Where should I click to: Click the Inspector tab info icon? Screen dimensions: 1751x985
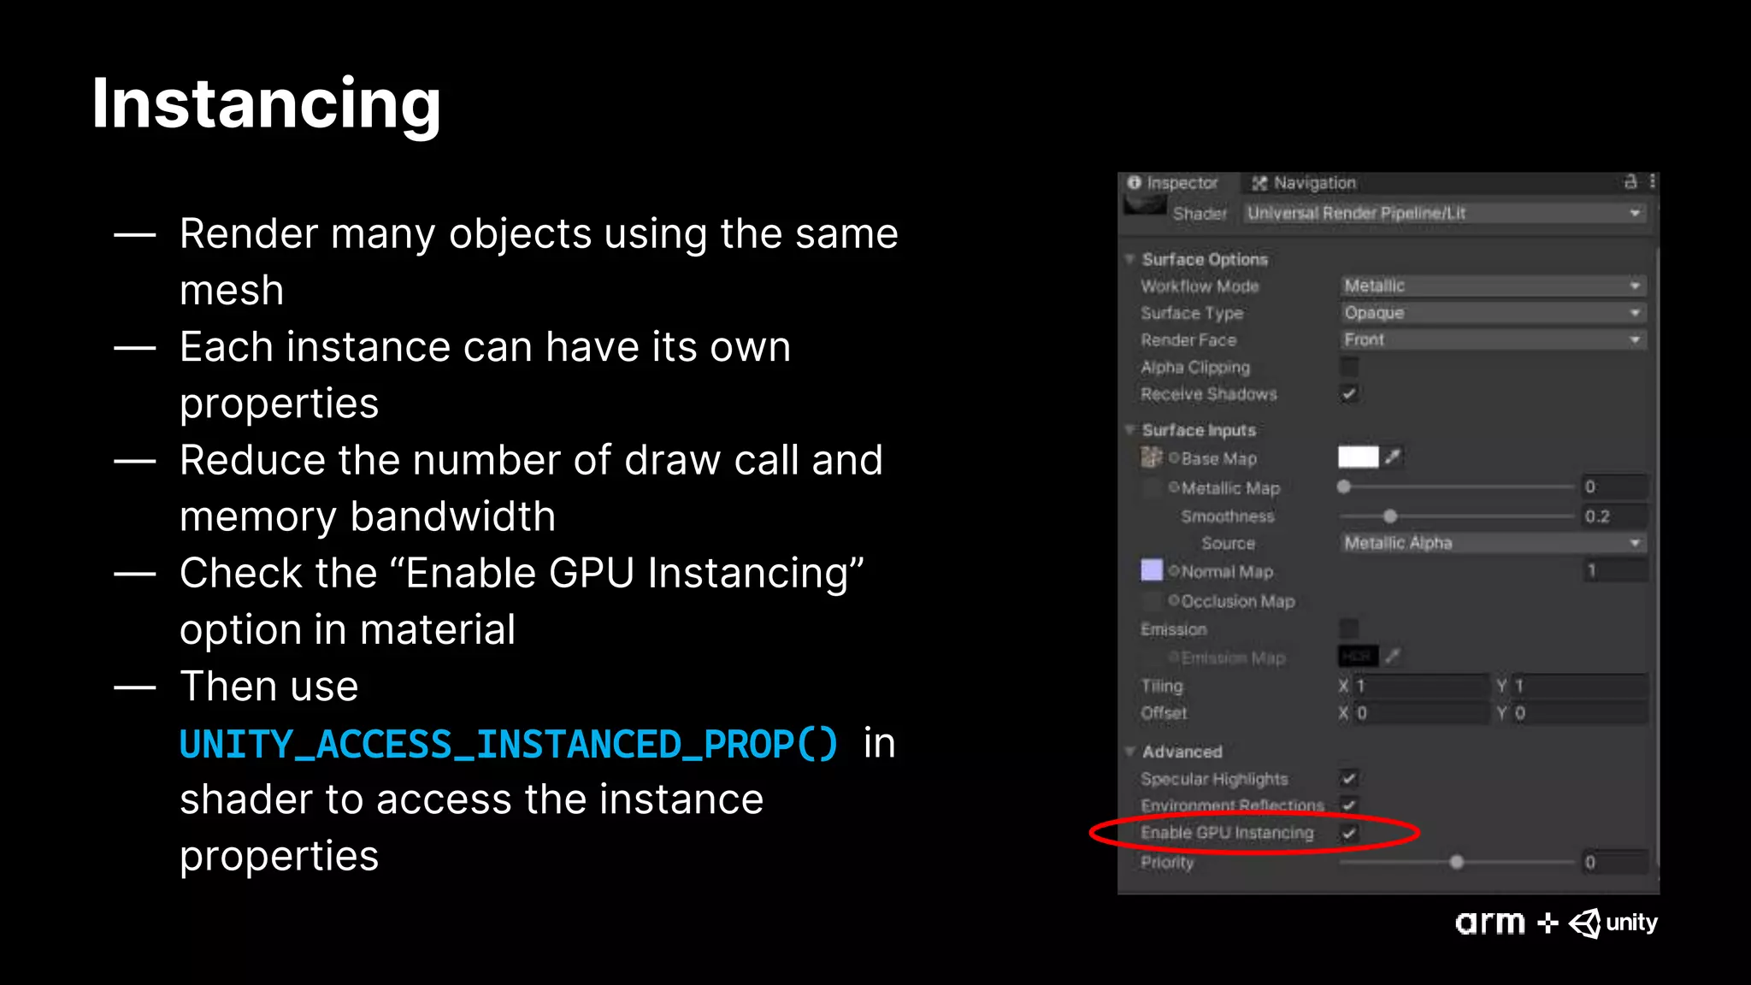pyautogui.click(x=1134, y=182)
